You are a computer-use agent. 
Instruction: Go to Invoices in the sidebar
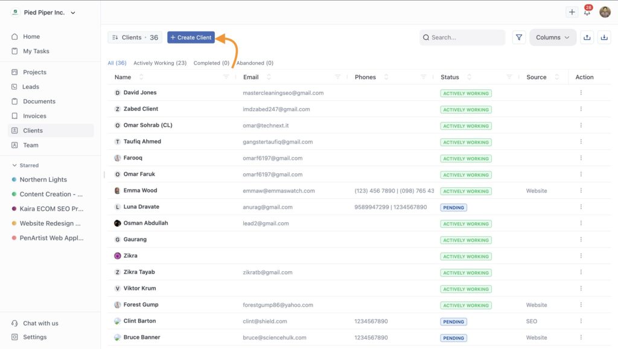coord(34,116)
